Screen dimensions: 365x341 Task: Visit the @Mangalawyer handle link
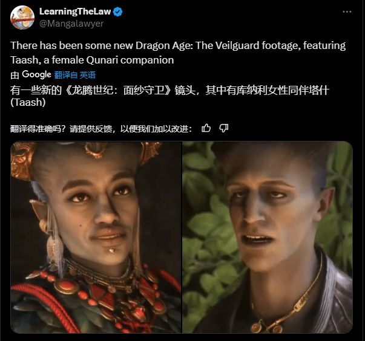(71, 24)
